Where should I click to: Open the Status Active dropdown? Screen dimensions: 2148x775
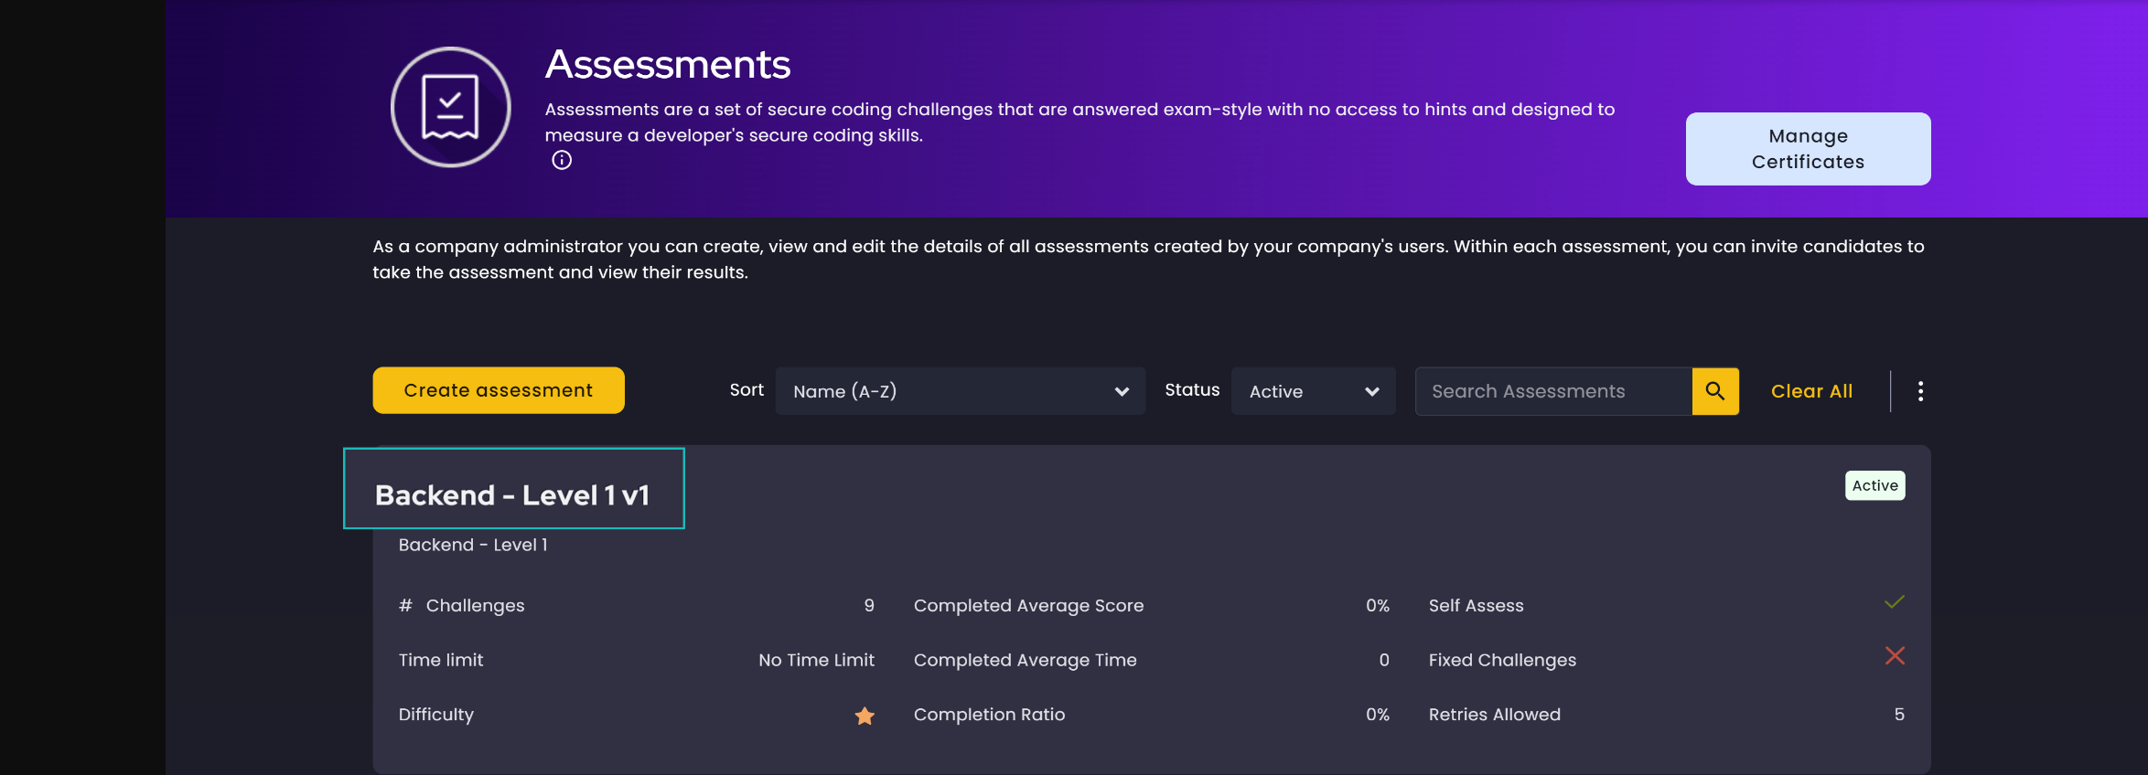(1312, 391)
